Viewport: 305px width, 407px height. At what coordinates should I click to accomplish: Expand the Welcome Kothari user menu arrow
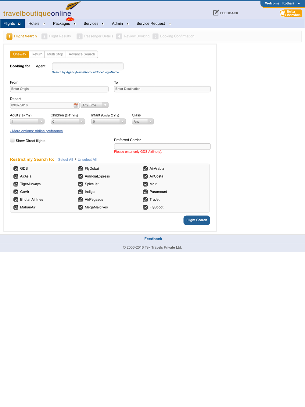[x=299, y=3]
